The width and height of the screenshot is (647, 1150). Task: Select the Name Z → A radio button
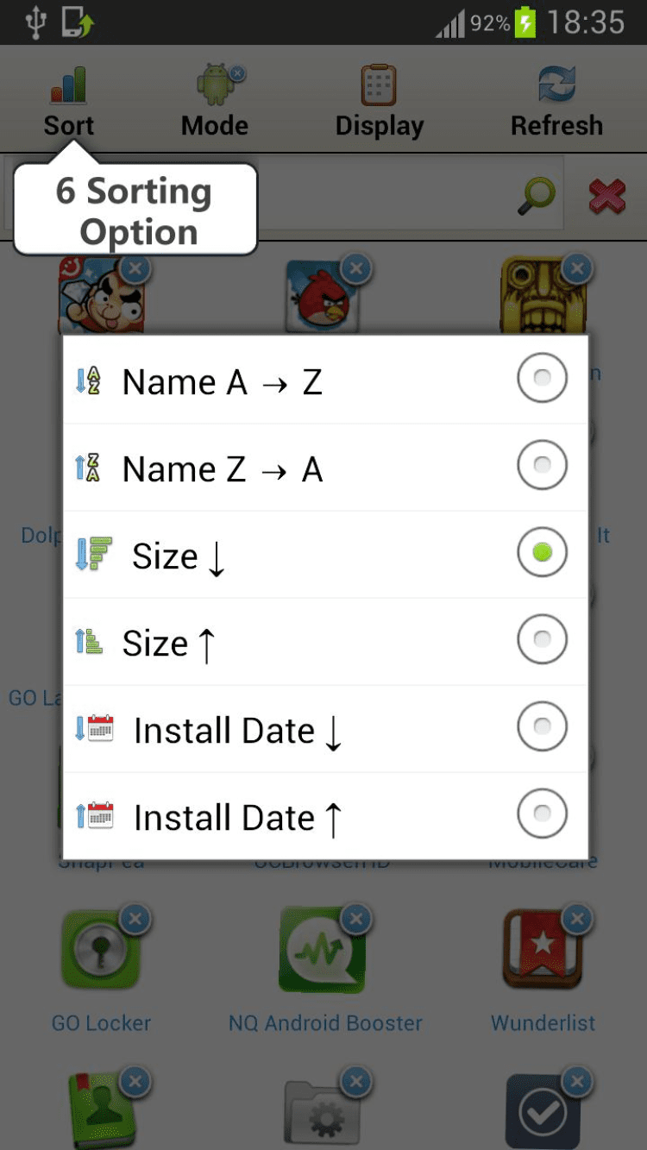tap(542, 465)
